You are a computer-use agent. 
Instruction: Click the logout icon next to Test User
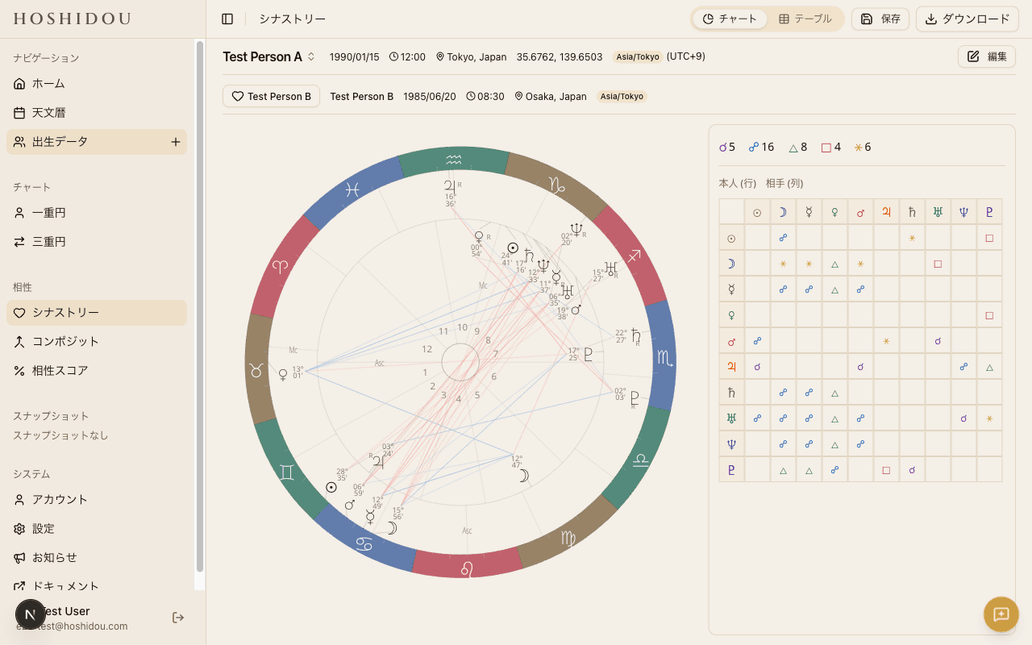pyautogui.click(x=178, y=618)
